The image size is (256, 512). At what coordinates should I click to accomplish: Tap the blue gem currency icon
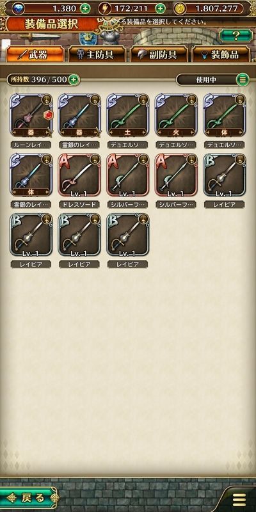coord(19,8)
